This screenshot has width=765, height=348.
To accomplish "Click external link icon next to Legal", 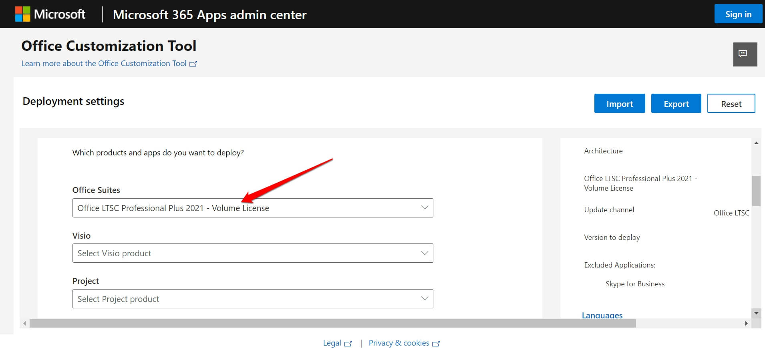I will coord(348,344).
